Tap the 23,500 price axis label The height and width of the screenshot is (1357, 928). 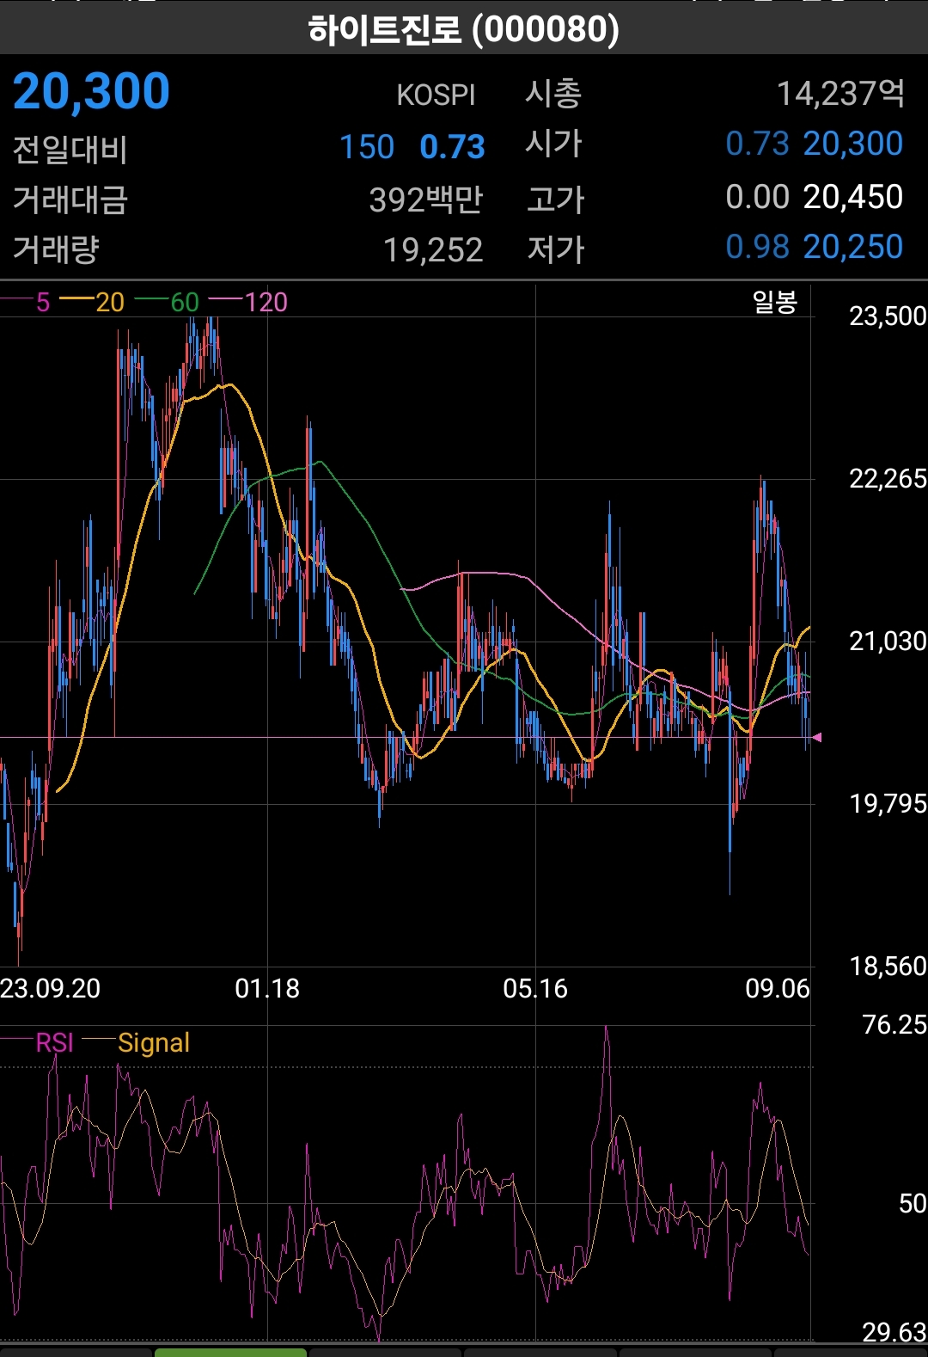click(888, 316)
